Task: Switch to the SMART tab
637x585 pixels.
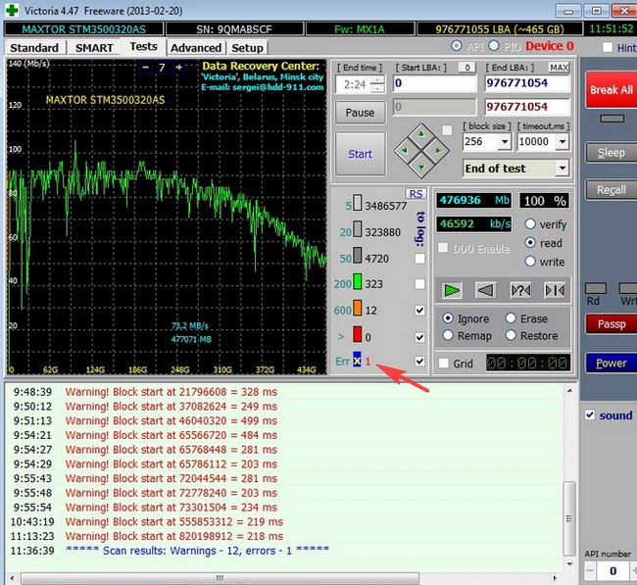Action: click(94, 47)
